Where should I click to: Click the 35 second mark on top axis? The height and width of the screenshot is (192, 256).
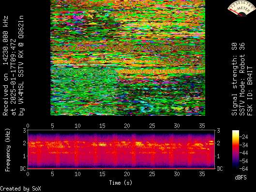(202, 125)
